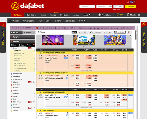Favorite the Kalmar (N) match star

(67, 113)
